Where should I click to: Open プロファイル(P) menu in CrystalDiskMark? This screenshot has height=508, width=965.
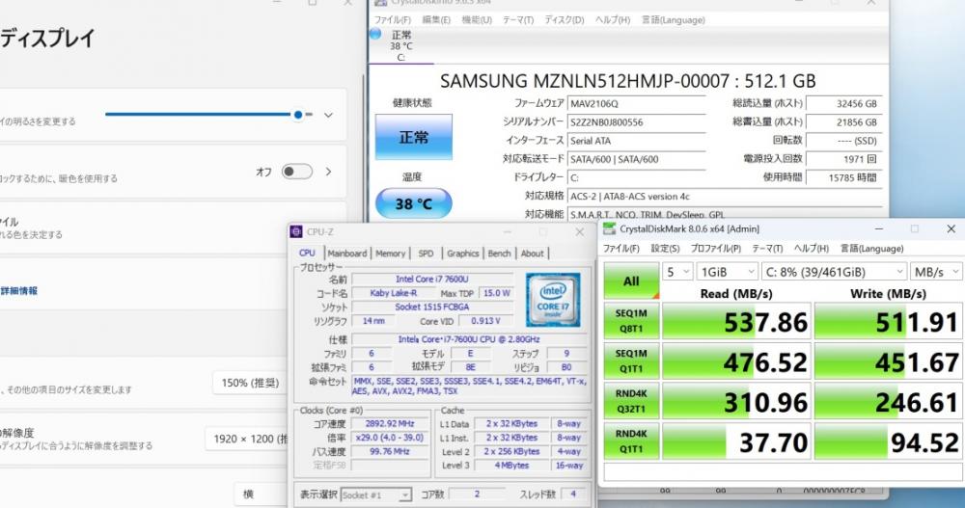click(x=716, y=249)
